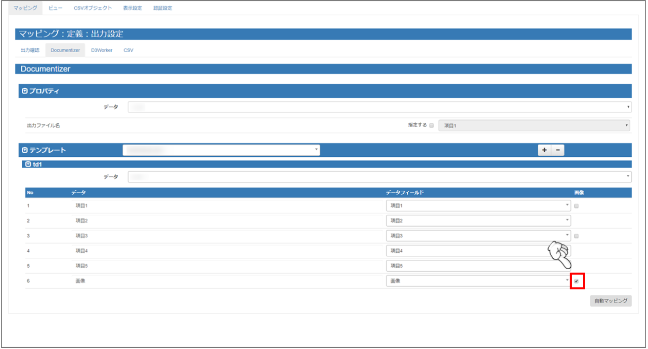The width and height of the screenshot is (648, 349).
Task: Open the 項目2 data field dropdown
Action: click(478, 221)
